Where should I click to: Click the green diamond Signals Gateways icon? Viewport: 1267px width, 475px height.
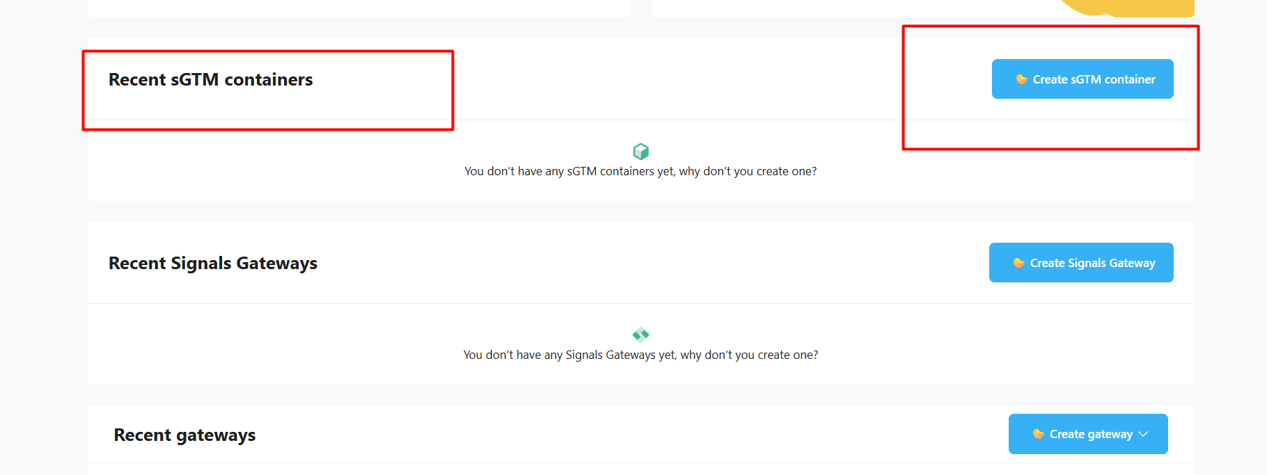(x=640, y=335)
